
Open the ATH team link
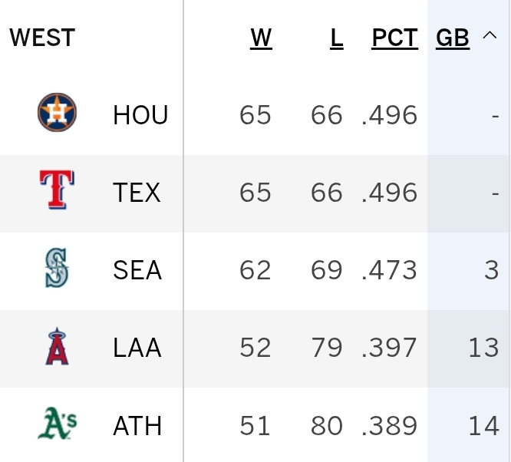coord(137,426)
